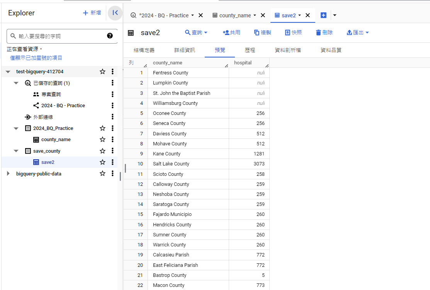Image resolution: width=430 pixels, height=290 pixels.
Task: Open the 結構定義 schema tab
Action: click(x=144, y=50)
